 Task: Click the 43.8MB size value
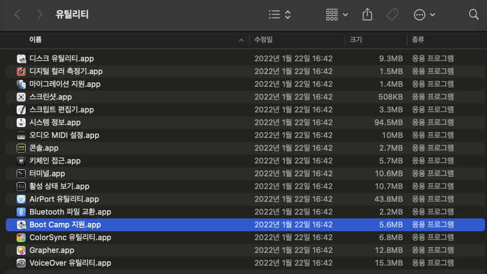388,199
